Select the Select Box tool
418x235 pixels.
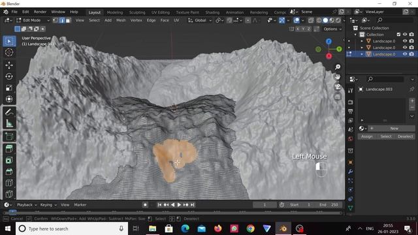coord(9,41)
